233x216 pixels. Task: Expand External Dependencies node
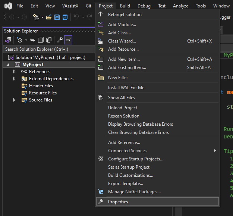pyautogui.click(x=14, y=78)
